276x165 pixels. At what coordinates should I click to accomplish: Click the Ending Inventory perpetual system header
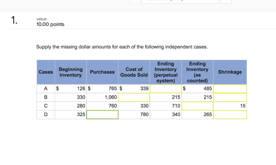(x=165, y=72)
